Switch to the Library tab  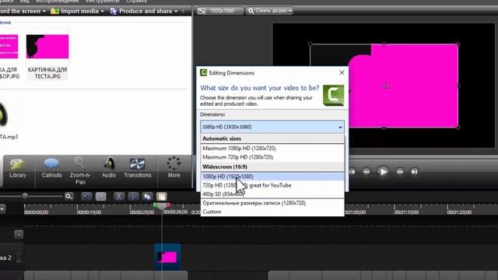point(17,169)
